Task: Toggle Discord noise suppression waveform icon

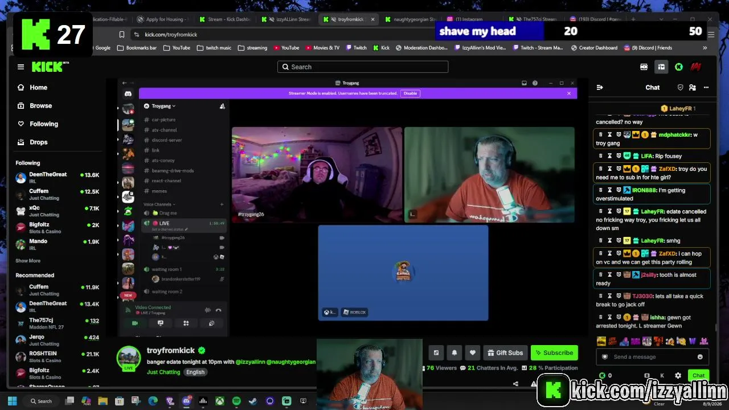Action: tap(207, 310)
